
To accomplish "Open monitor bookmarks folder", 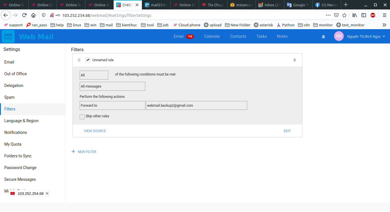I will (x=323, y=25).
